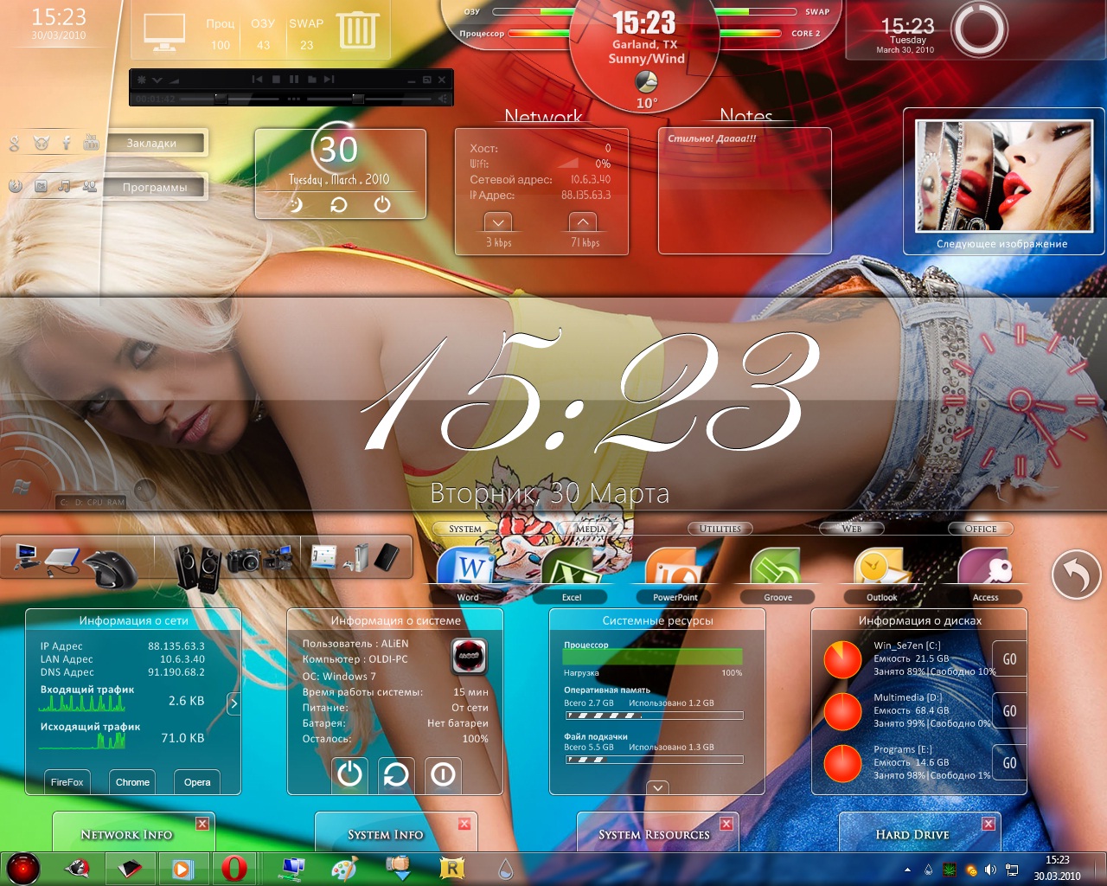Click power icon in date widget
Screen dimensions: 1107x886
coord(382,205)
